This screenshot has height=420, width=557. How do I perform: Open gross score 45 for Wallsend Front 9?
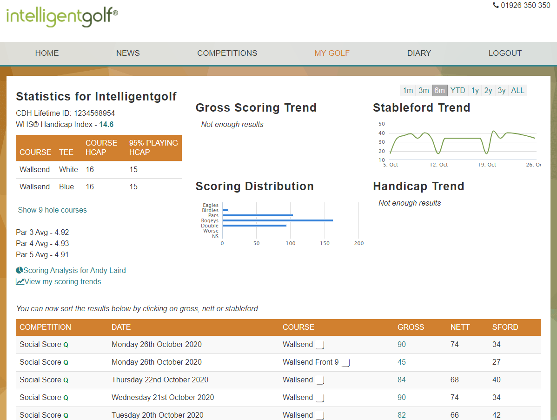(401, 362)
